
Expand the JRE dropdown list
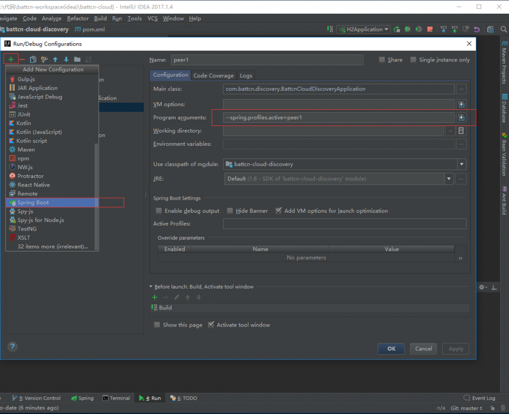click(x=449, y=179)
